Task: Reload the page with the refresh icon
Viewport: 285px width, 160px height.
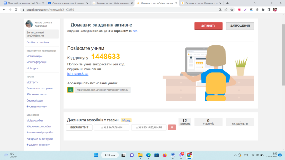Action: pyautogui.click(x=16, y=10)
